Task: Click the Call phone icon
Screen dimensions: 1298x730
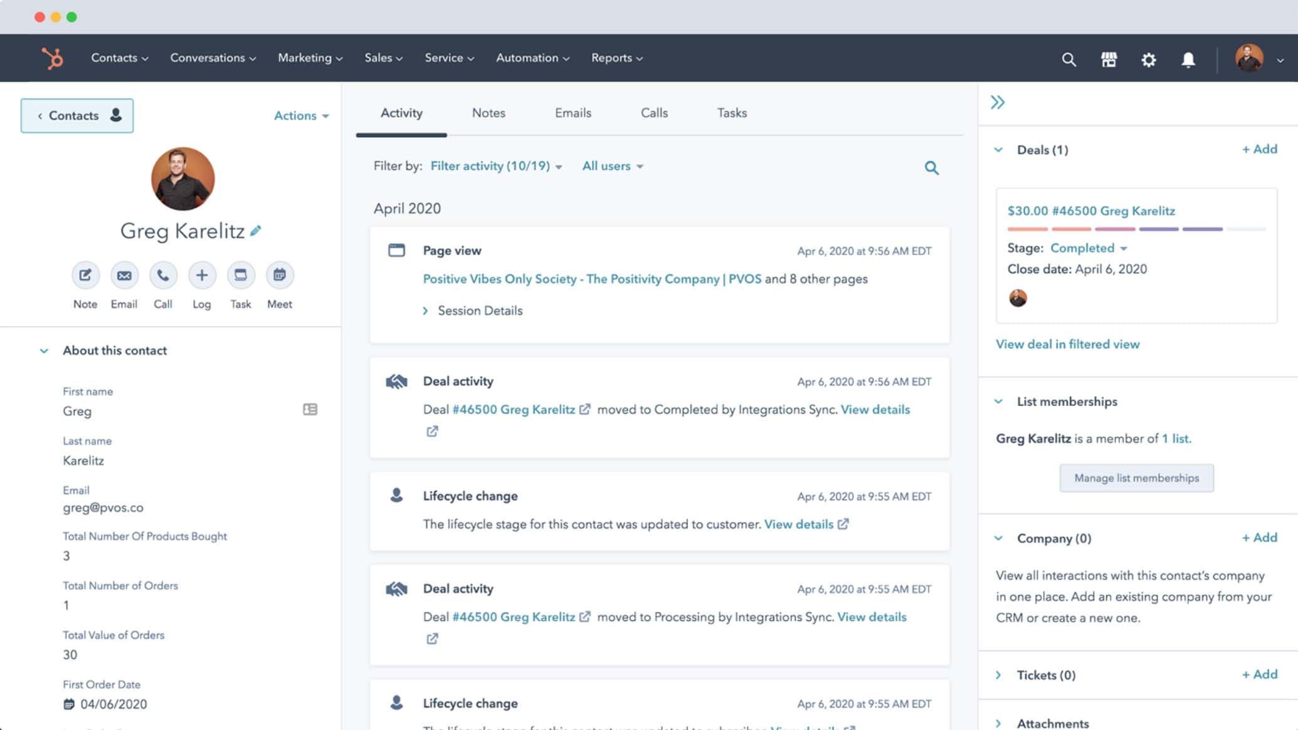Action: (x=163, y=275)
